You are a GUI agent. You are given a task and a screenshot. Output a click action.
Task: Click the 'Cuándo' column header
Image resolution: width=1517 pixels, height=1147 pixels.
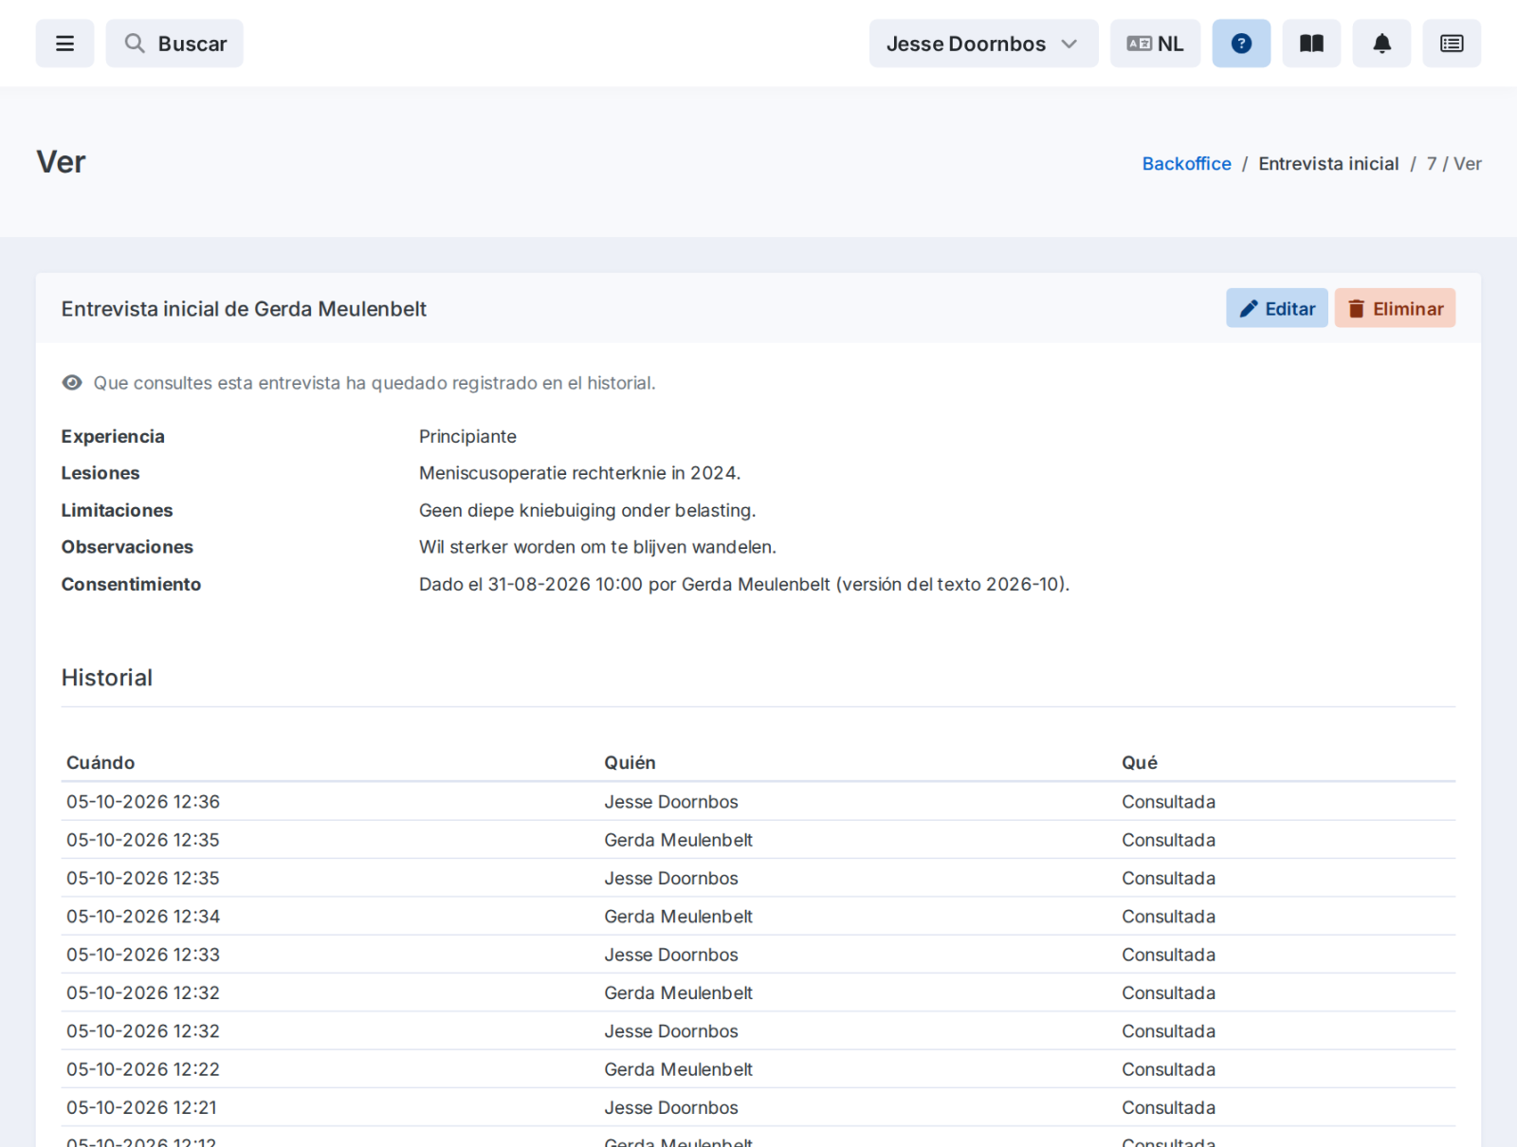[x=101, y=763]
